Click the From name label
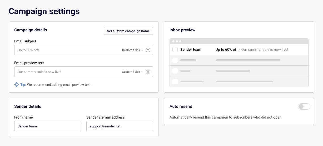This screenshot has width=323, height=146. tap(23, 117)
